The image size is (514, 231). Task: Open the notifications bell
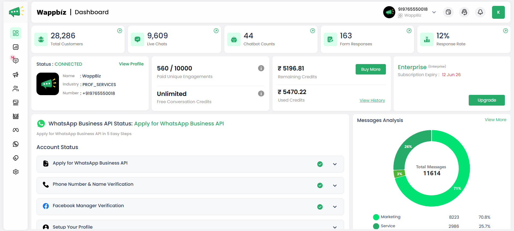[480, 12]
